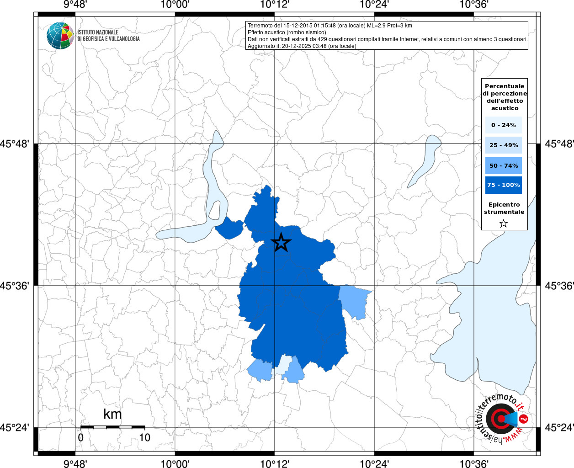Click the Istituto Nazionale di Geofisica text
This screenshot has width=574, height=468.
(108, 36)
